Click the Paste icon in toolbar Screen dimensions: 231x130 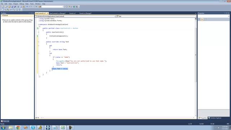(x=23, y=7)
